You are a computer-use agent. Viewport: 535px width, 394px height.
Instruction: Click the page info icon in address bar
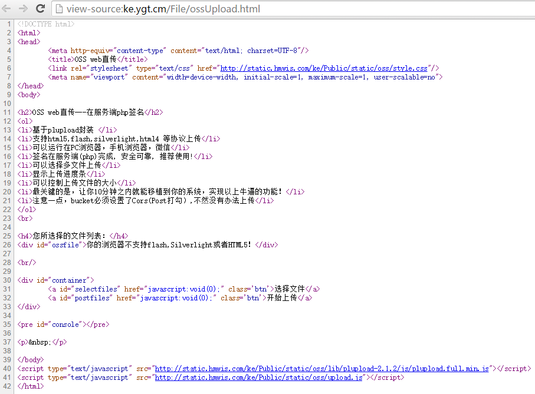59,9
